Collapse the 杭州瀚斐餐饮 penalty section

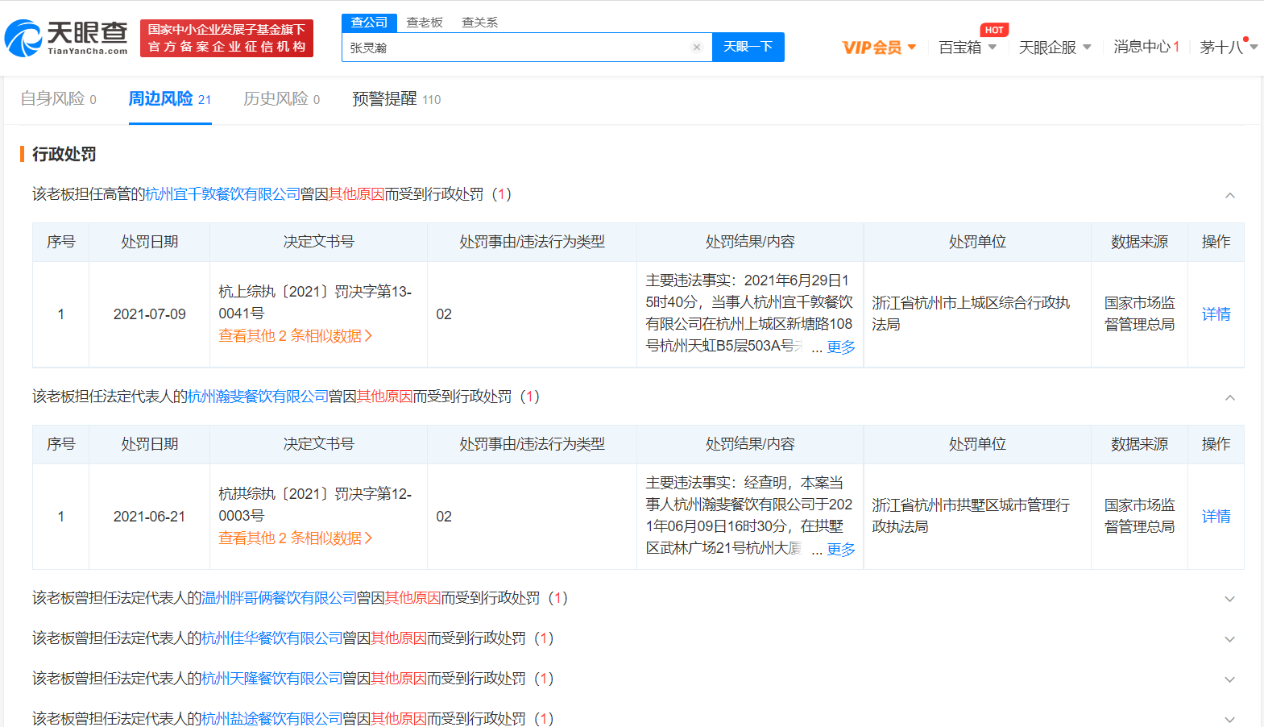1230,397
